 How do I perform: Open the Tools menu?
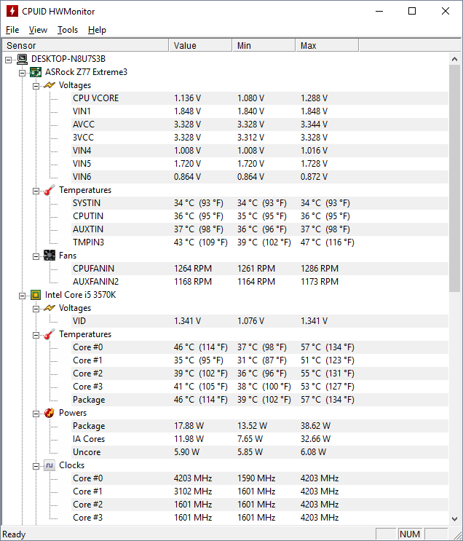tap(68, 30)
